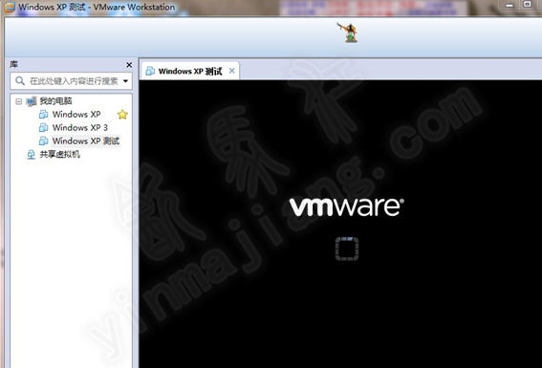Close the 库 library panel
This screenshot has width=542, height=368.
129,65
